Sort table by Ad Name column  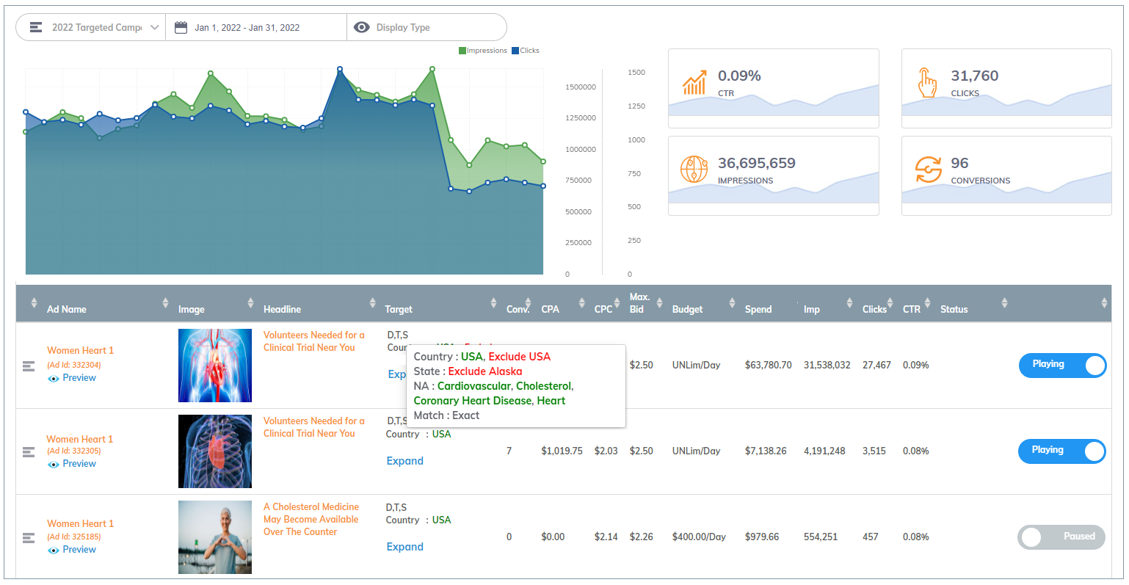point(67,309)
